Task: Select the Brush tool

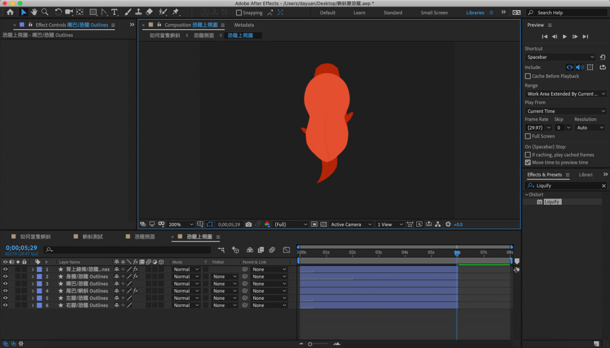Action: point(127,12)
